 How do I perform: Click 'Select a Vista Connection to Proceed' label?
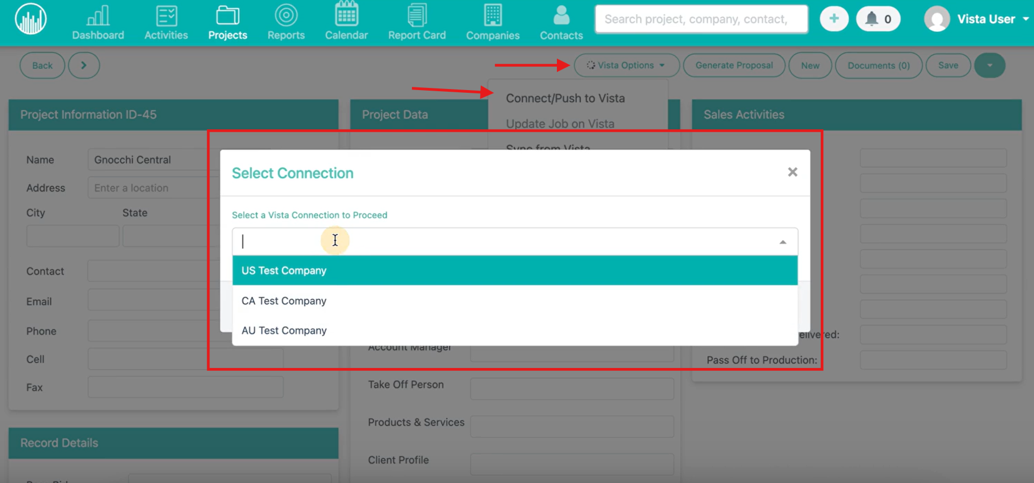tap(309, 215)
